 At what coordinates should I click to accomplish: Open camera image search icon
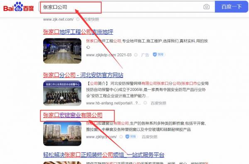(x=206, y=7)
